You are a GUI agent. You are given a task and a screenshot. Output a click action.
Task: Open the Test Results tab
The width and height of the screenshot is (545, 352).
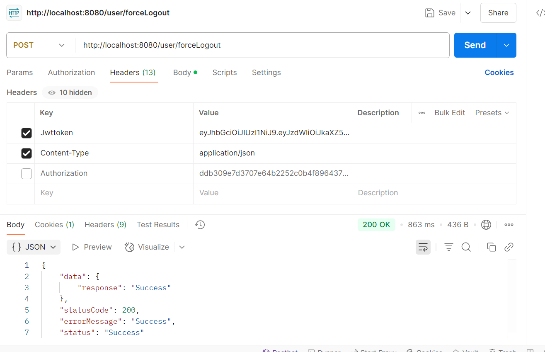tap(158, 225)
